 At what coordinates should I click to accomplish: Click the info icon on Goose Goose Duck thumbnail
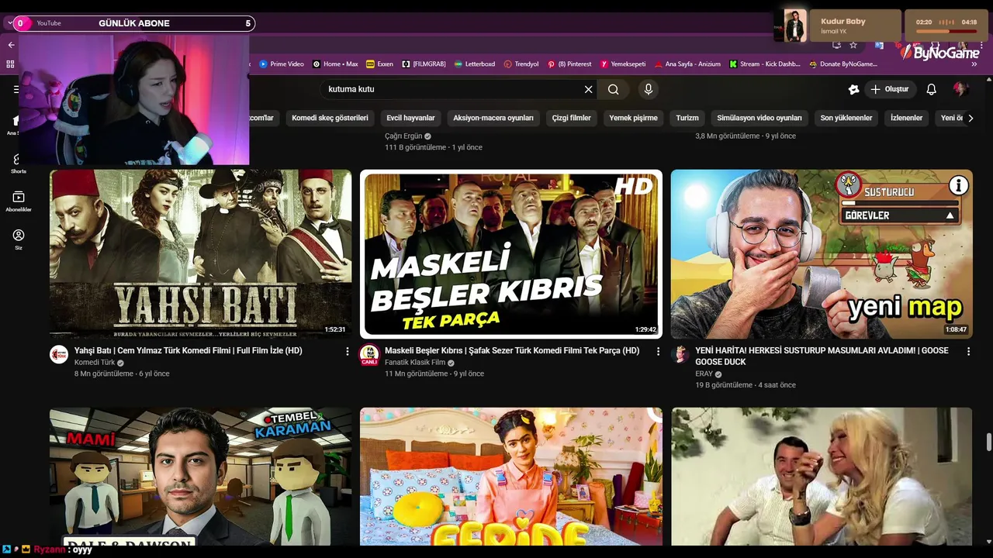click(x=959, y=185)
